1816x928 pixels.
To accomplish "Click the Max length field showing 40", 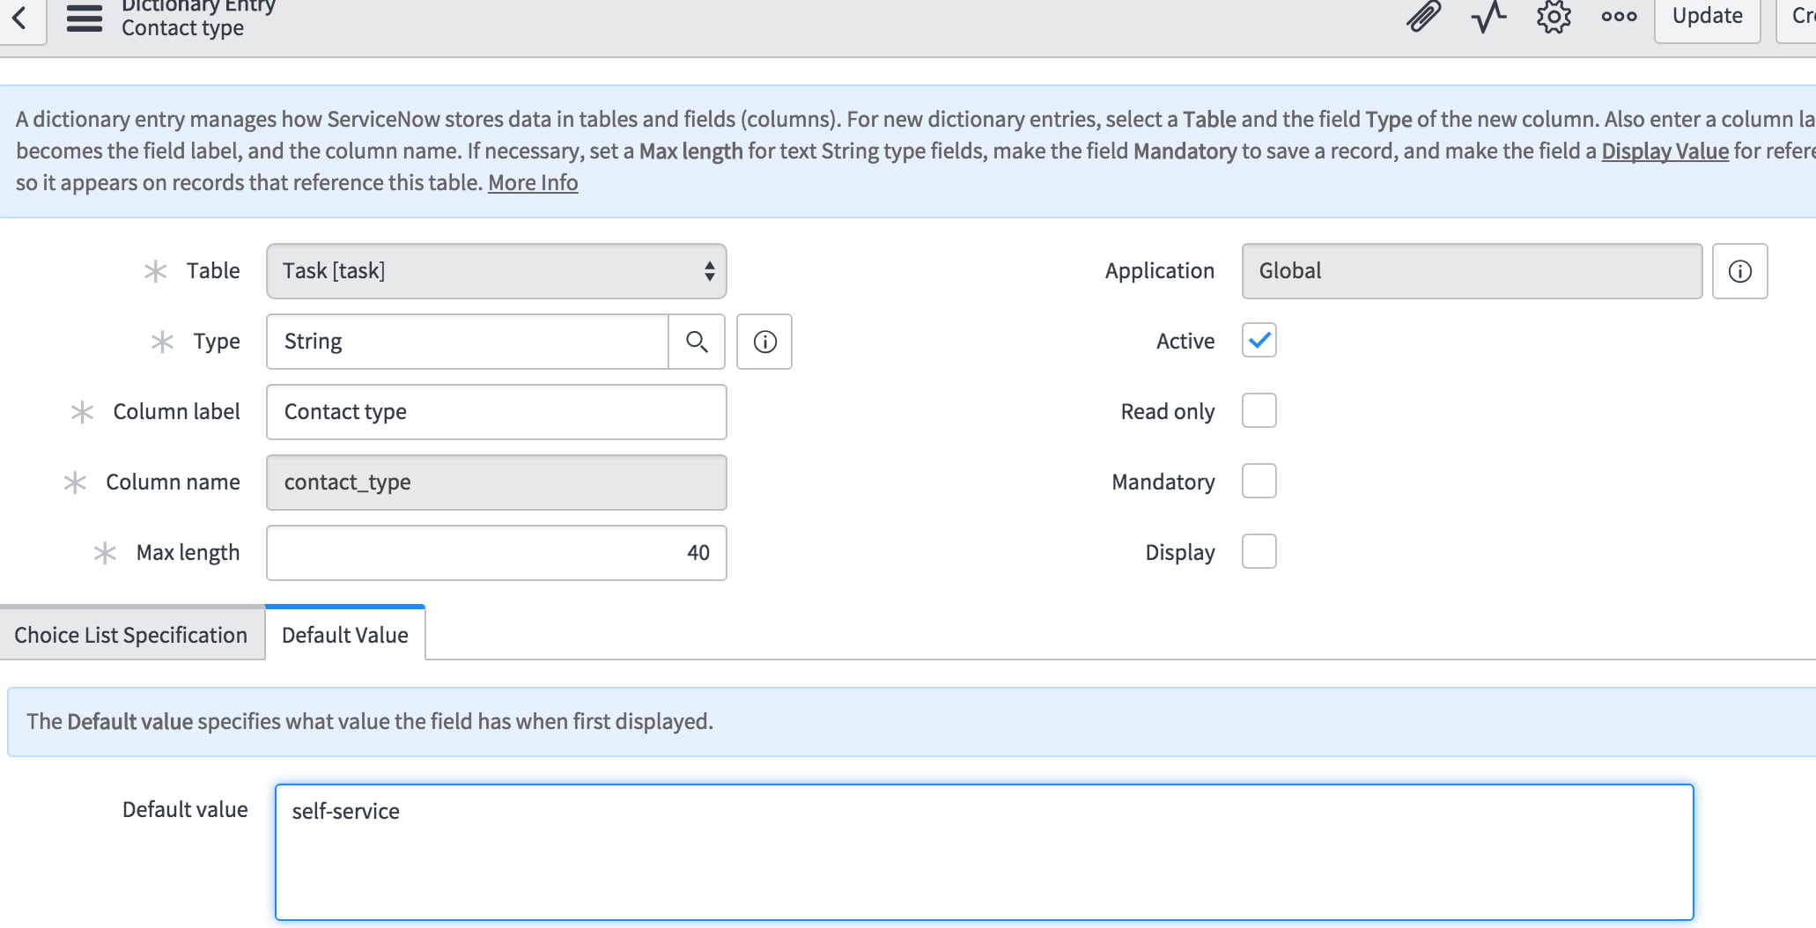I will (x=496, y=552).
